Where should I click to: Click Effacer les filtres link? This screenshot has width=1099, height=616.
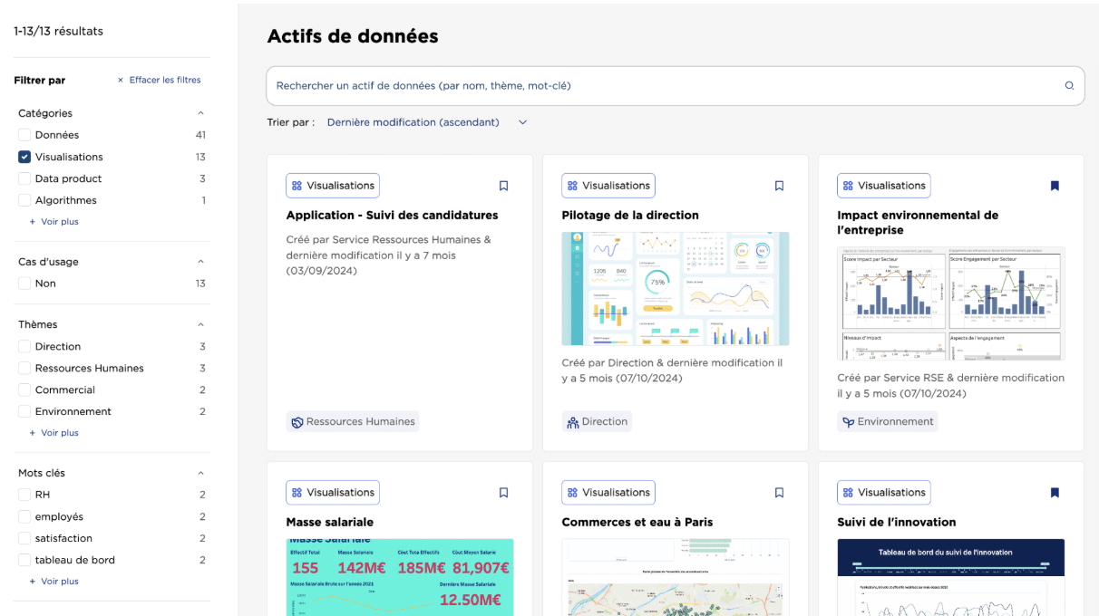pyautogui.click(x=160, y=80)
